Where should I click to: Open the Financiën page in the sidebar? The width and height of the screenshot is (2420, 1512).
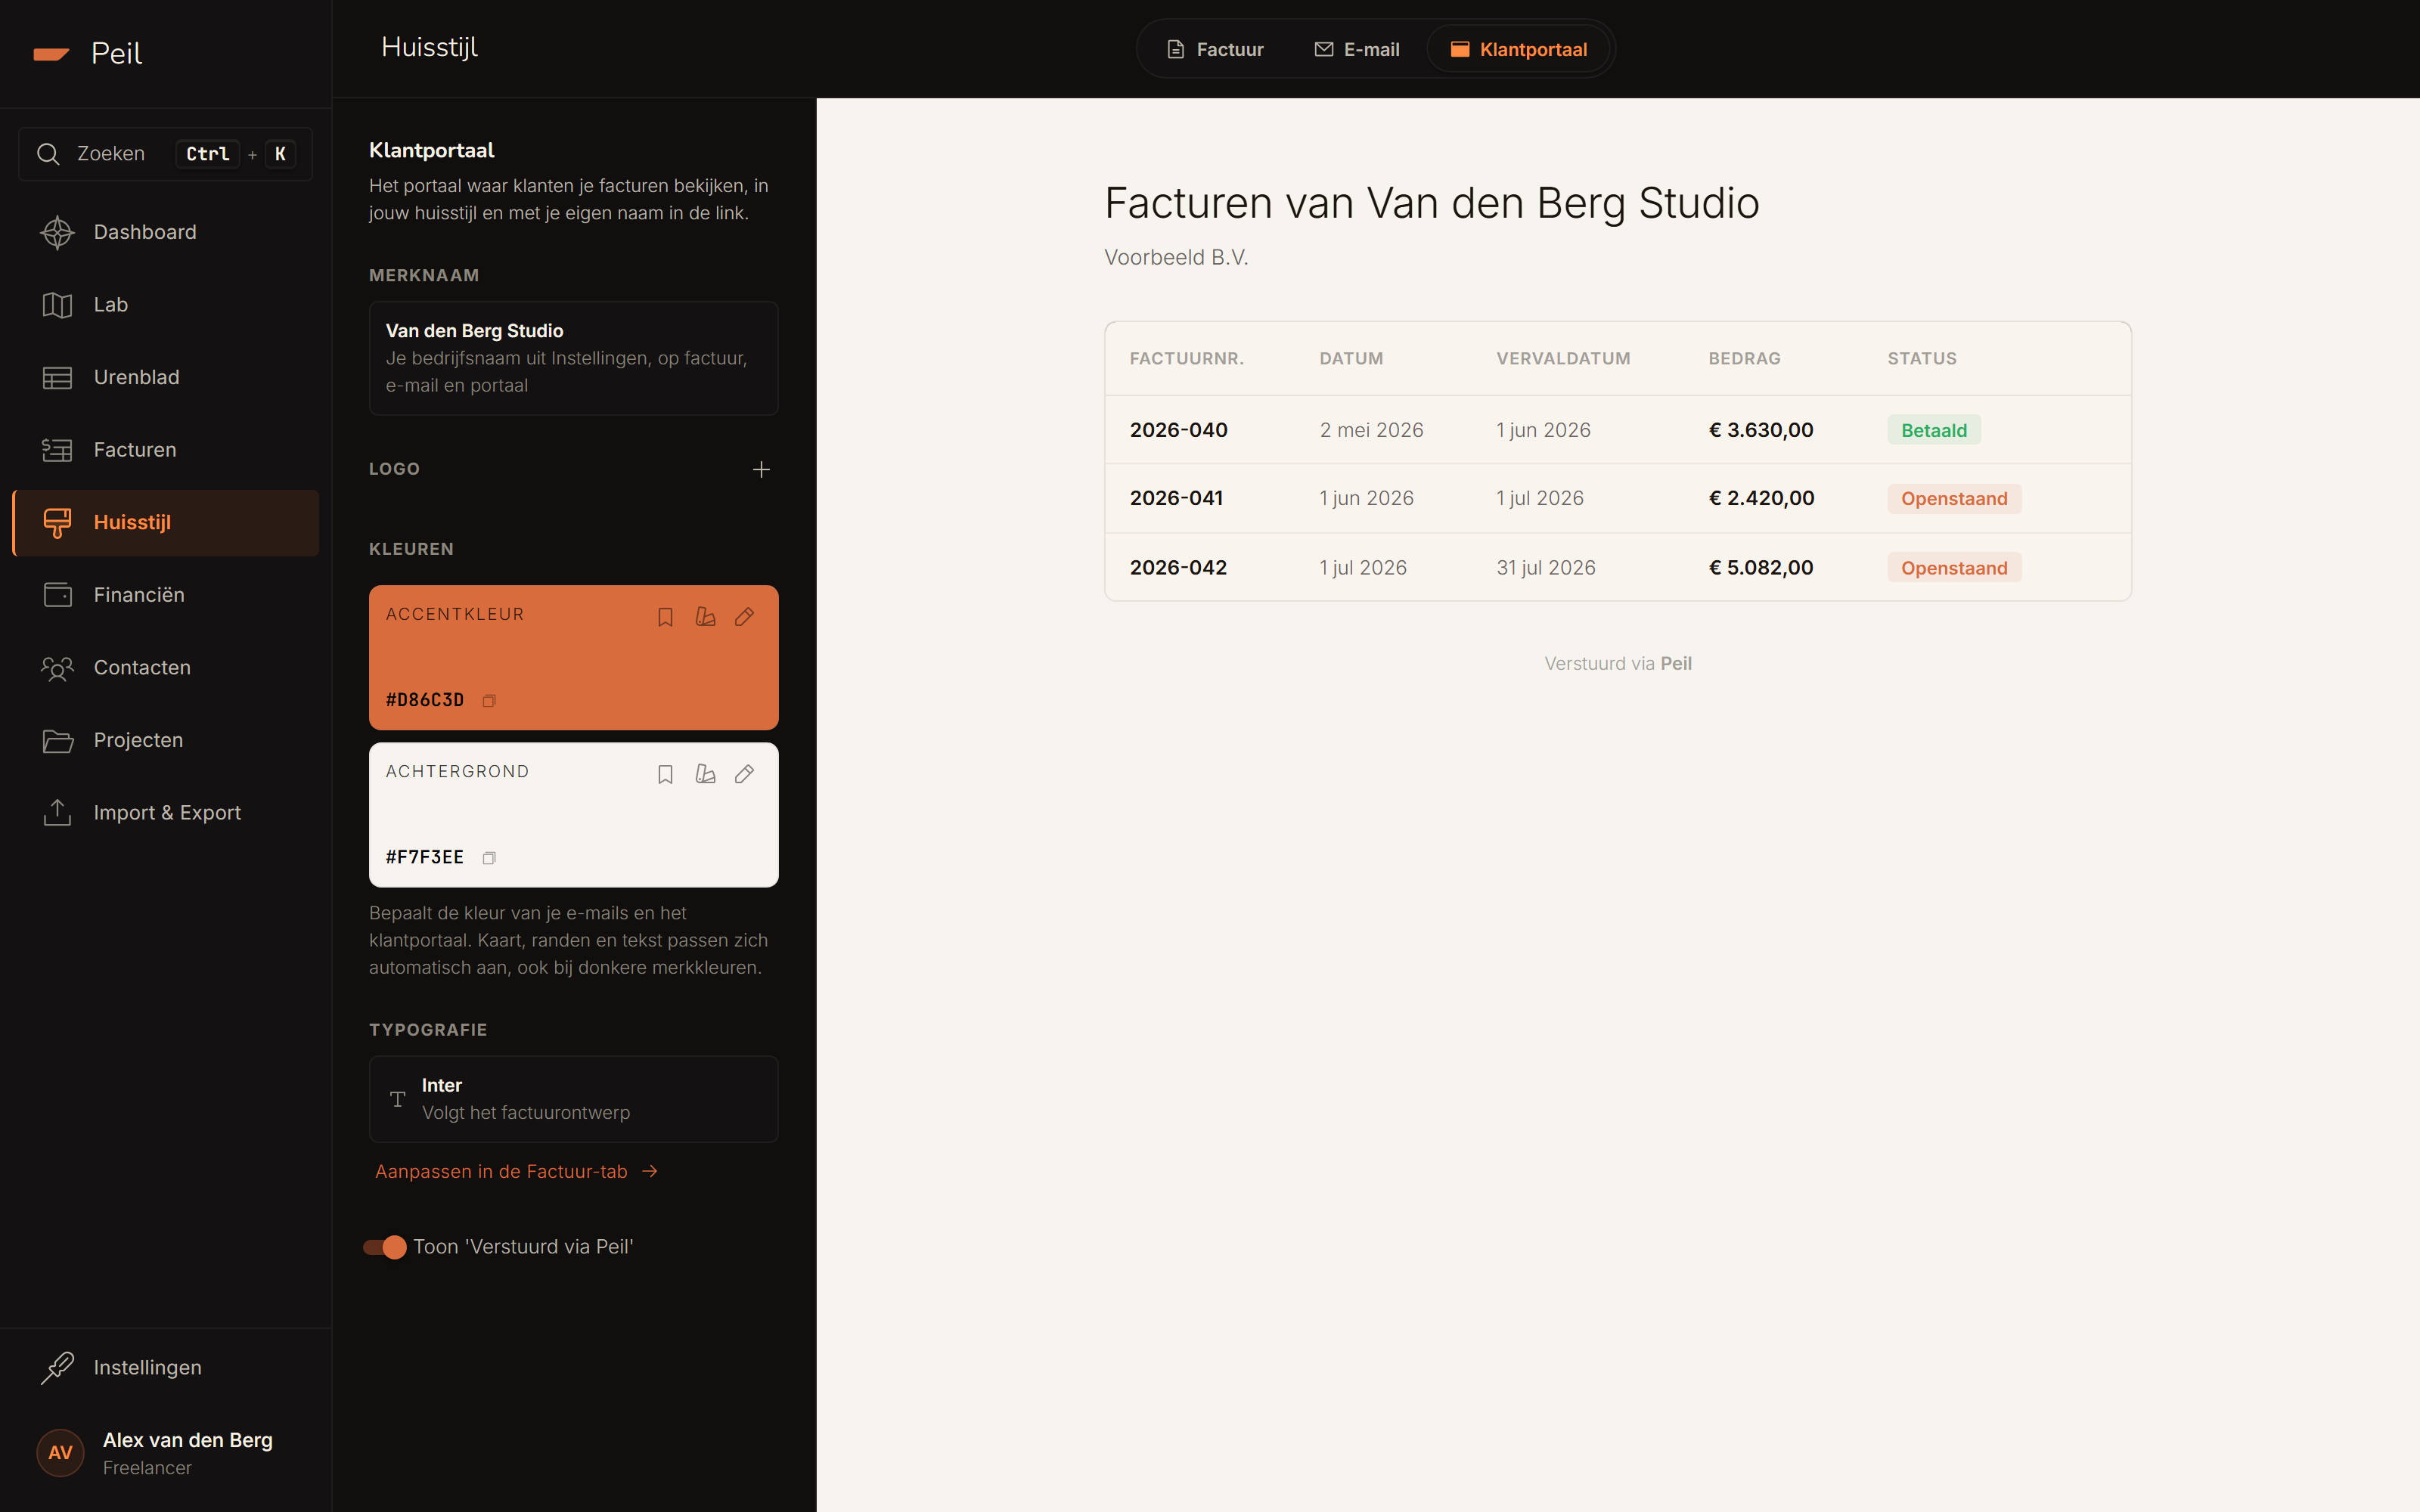(166, 595)
